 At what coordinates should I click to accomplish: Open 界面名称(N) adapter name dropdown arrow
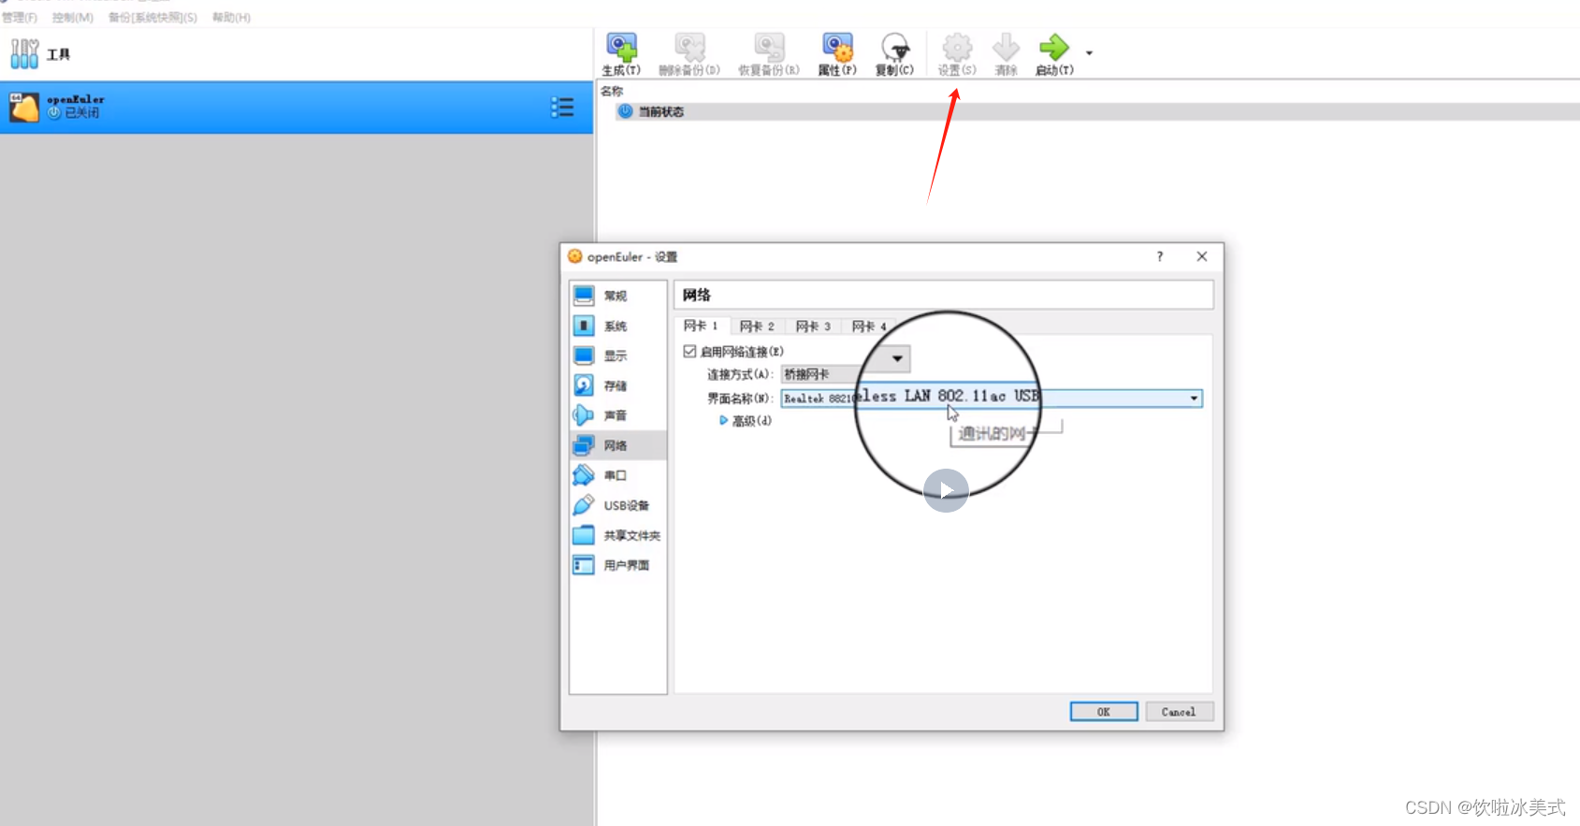(1194, 399)
